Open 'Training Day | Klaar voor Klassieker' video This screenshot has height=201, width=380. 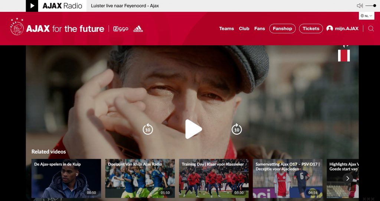click(x=213, y=178)
